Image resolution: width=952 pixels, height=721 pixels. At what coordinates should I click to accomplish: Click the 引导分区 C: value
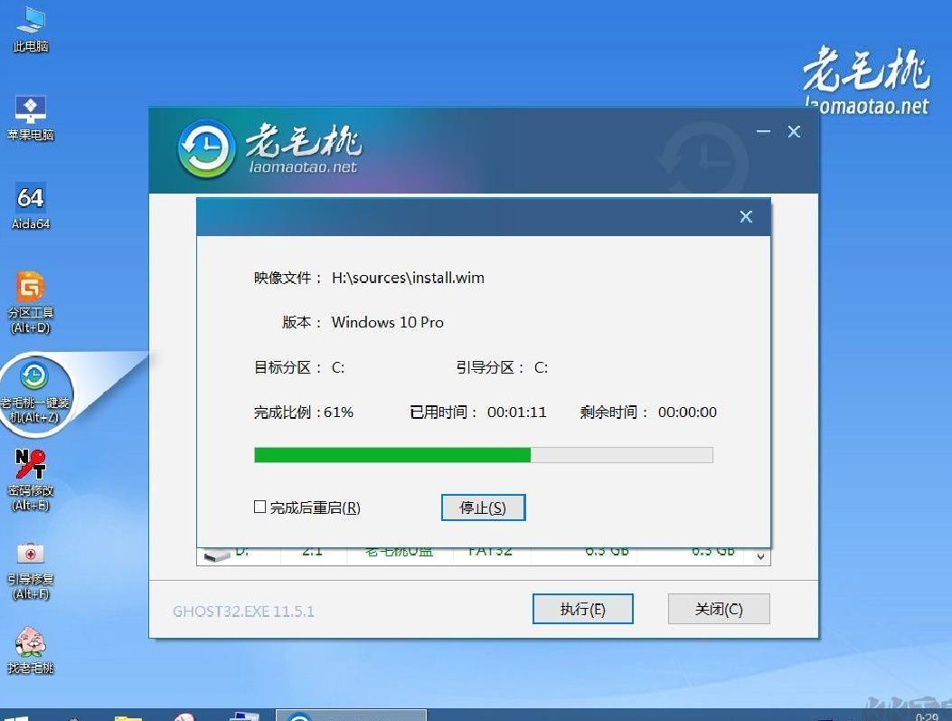click(541, 367)
